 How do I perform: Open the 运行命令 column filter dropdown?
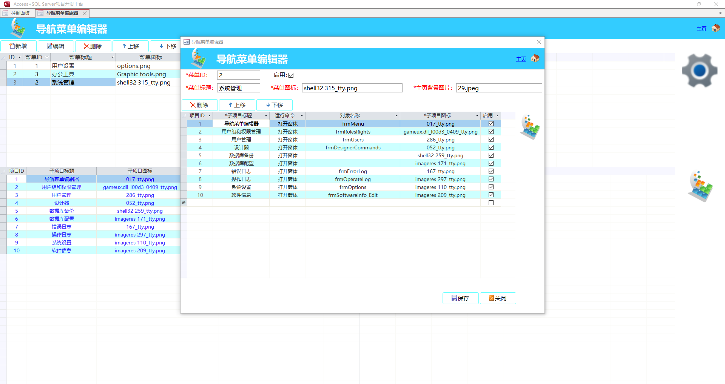click(x=302, y=115)
